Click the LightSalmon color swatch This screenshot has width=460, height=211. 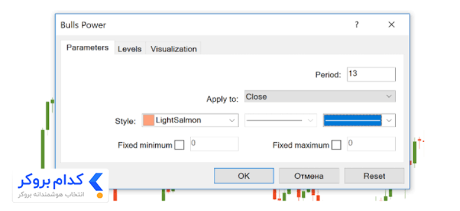pos(149,120)
